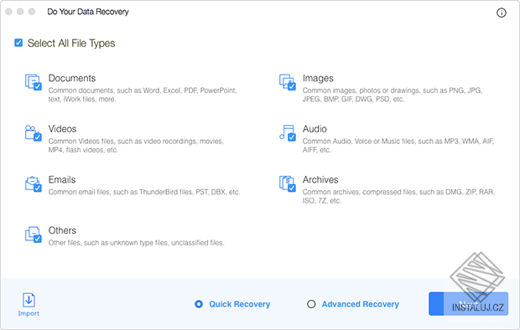Click the Import download icon
This screenshot has width=520, height=330.
pos(29,300)
